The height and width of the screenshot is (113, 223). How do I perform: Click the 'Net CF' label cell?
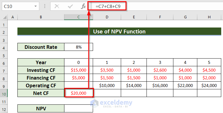pos(41,93)
